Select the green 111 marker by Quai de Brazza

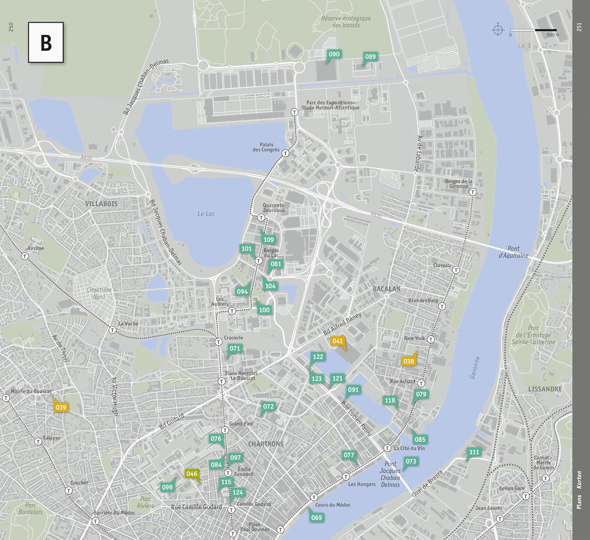coord(474,453)
